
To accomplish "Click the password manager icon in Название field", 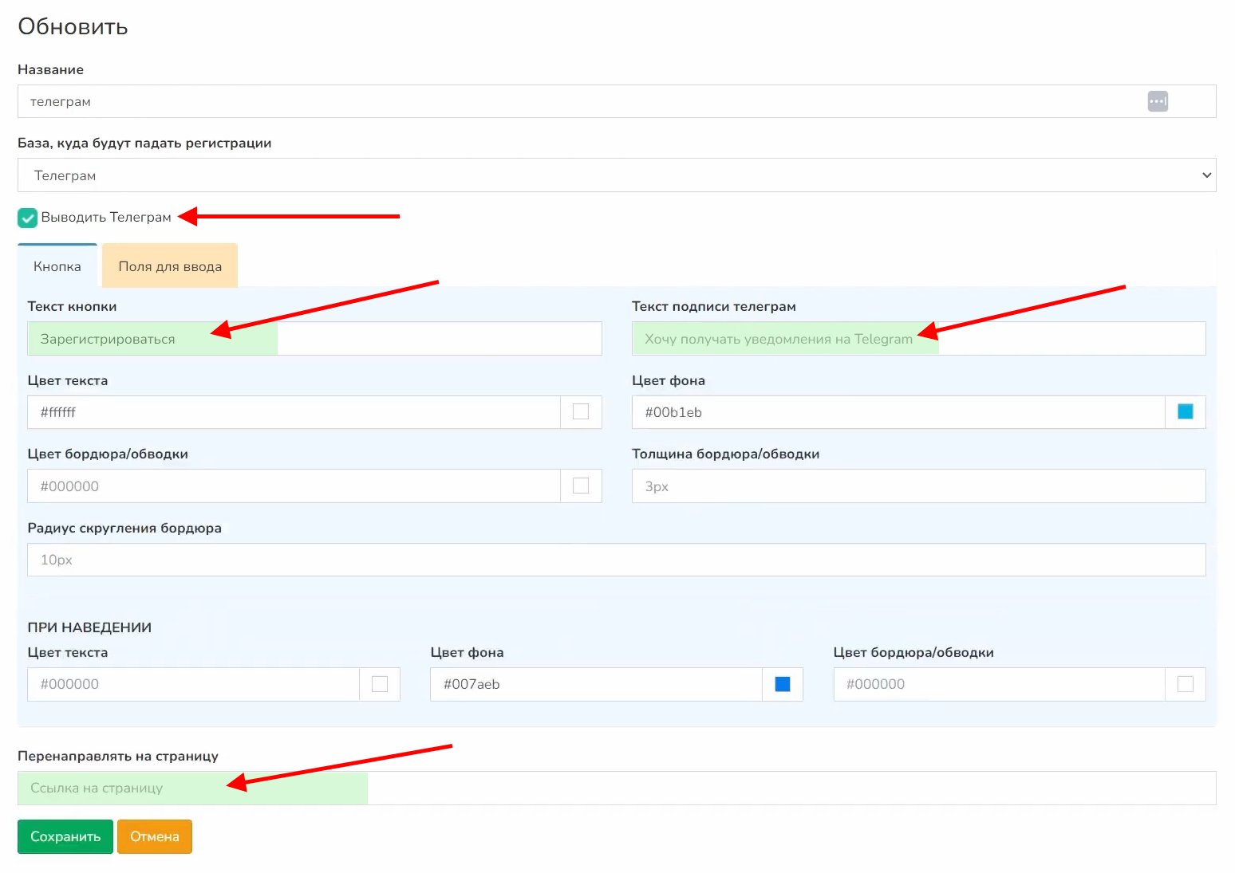I will click(1158, 101).
